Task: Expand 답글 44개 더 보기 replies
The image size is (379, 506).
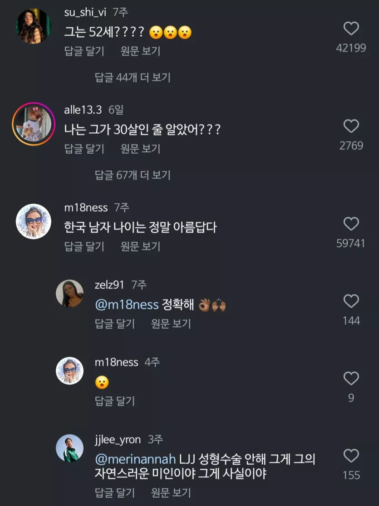Action: click(x=133, y=77)
